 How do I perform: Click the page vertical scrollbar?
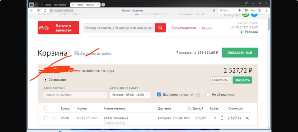point(269,24)
